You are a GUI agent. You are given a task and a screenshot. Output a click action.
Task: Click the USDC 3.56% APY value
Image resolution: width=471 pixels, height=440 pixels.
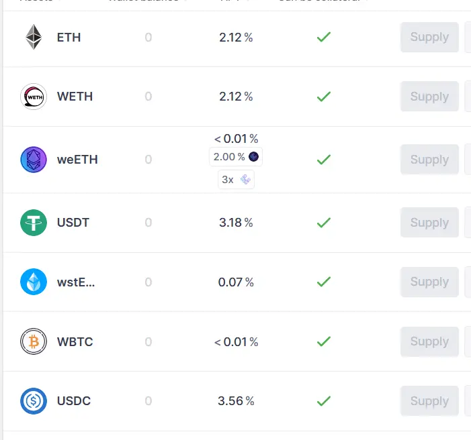236,401
